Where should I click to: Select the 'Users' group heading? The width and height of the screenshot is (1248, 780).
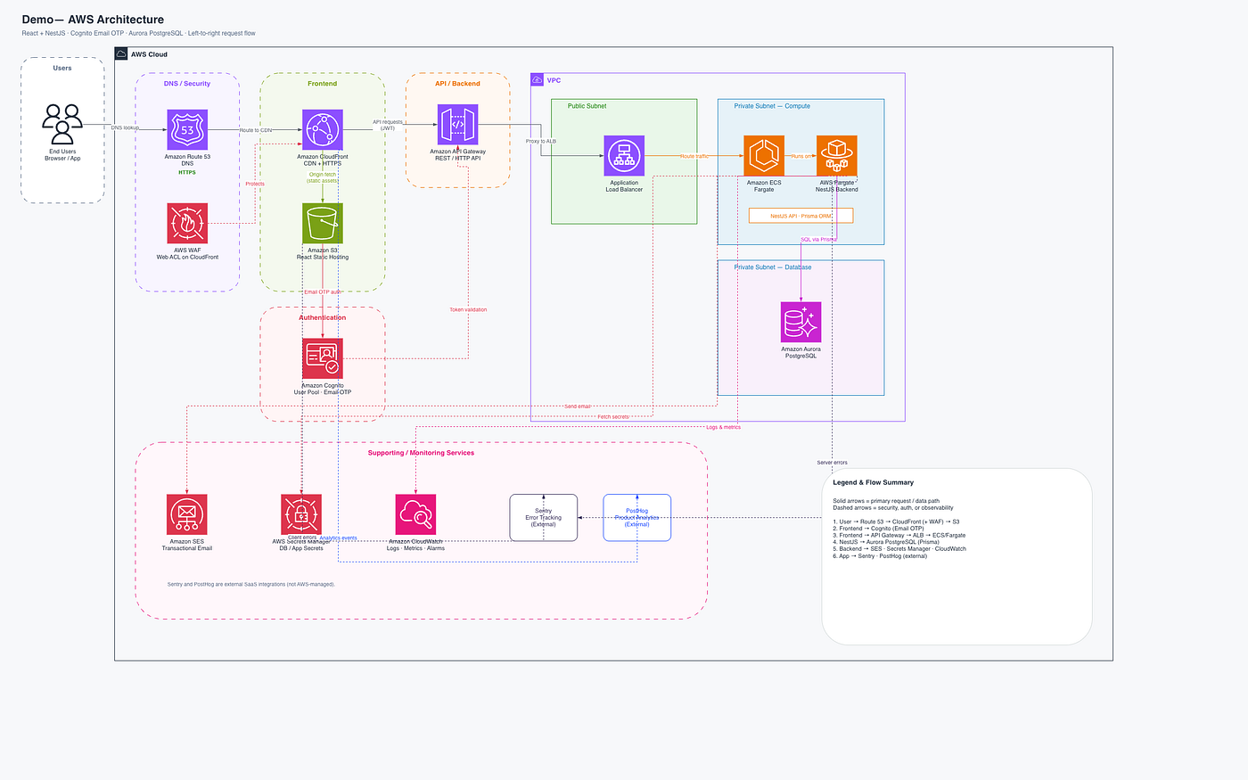tap(62, 68)
